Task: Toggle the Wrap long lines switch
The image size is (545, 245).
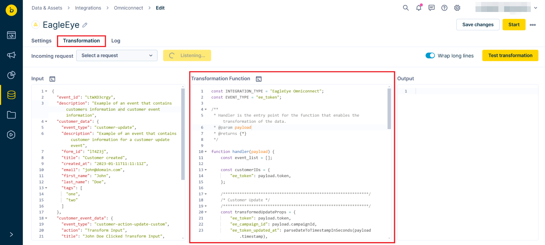Action: (x=430, y=56)
